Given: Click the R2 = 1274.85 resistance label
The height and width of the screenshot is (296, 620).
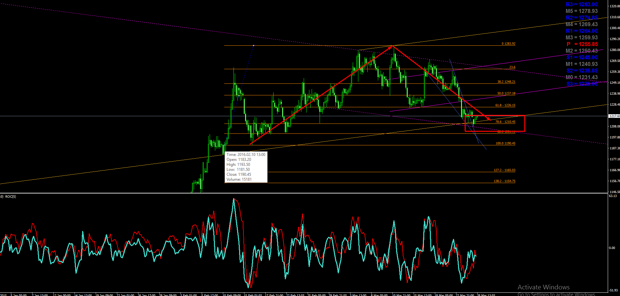Looking at the screenshot, I should coord(582,18).
